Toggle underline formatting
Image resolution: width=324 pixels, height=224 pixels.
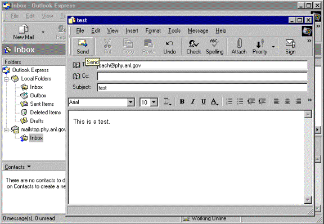click(204, 101)
